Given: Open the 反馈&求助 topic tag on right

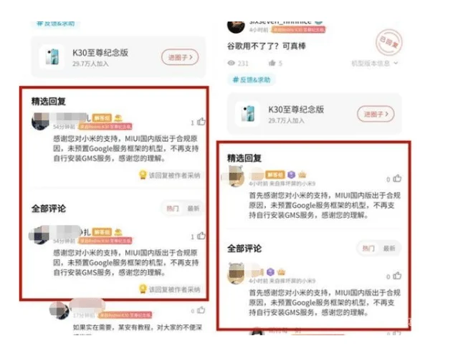Looking at the screenshot, I should 251,80.
